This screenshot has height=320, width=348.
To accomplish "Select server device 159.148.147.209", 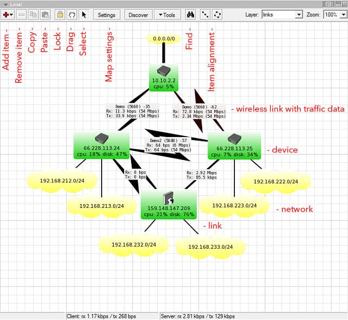I will click(x=169, y=205).
